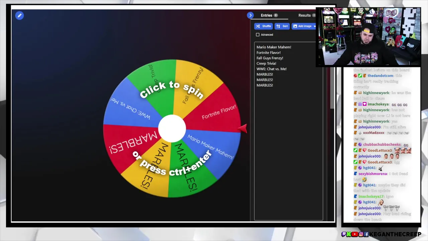Click the 'Fall Guys Frenzy!' entry line
The height and width of the screenshot is (241, 428).
(270, 58)
